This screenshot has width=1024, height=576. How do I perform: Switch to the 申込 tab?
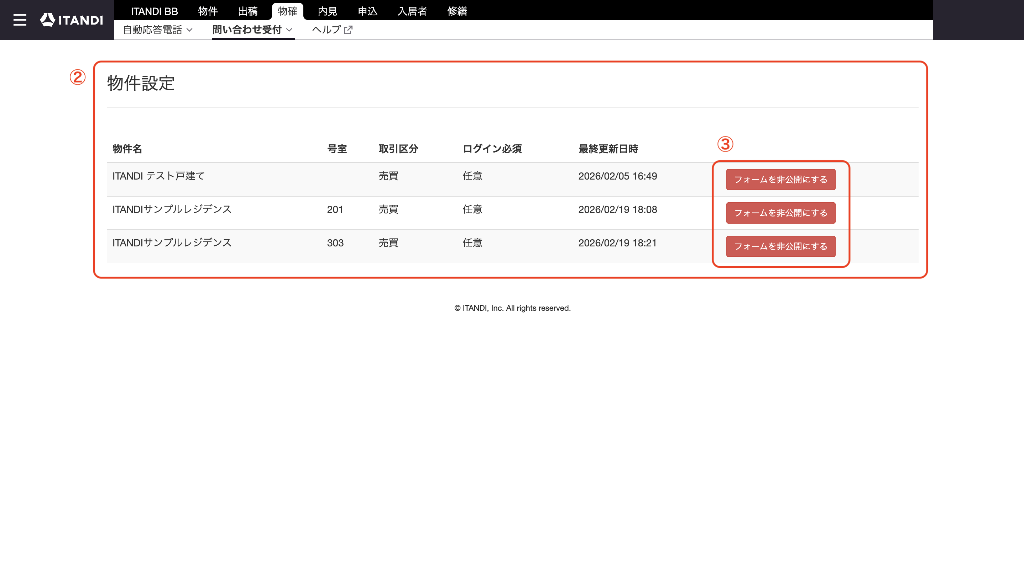click(367, 11)
